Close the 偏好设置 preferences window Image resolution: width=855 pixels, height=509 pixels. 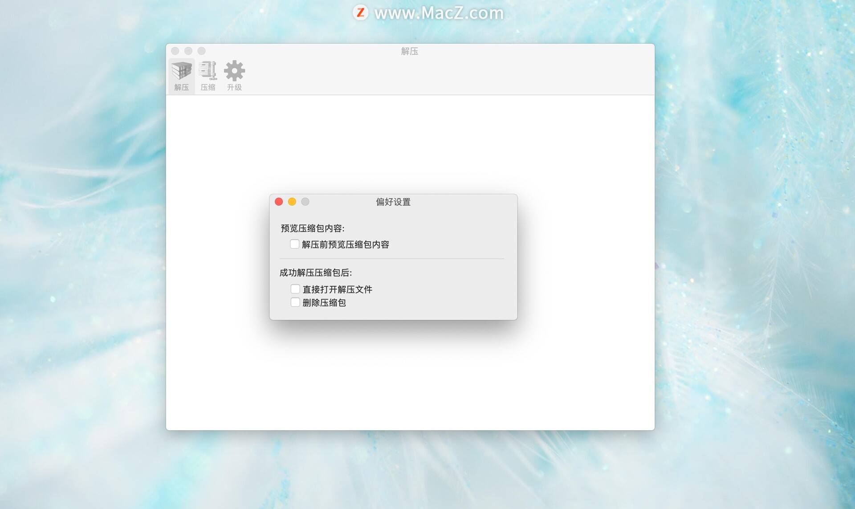click(279, 202)
